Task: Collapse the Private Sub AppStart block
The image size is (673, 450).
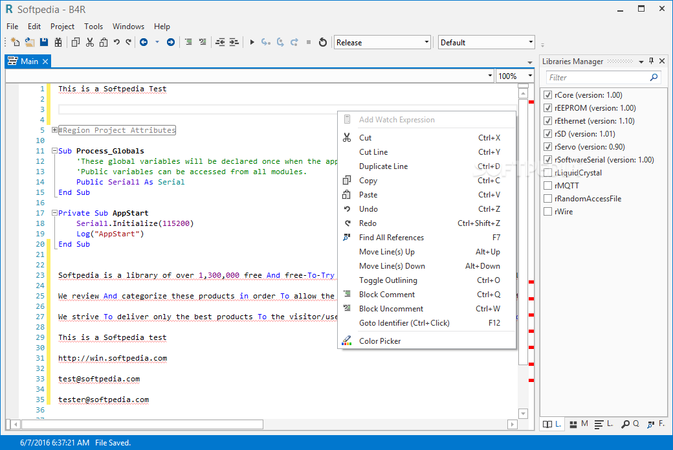Action: tap(54, 212)
